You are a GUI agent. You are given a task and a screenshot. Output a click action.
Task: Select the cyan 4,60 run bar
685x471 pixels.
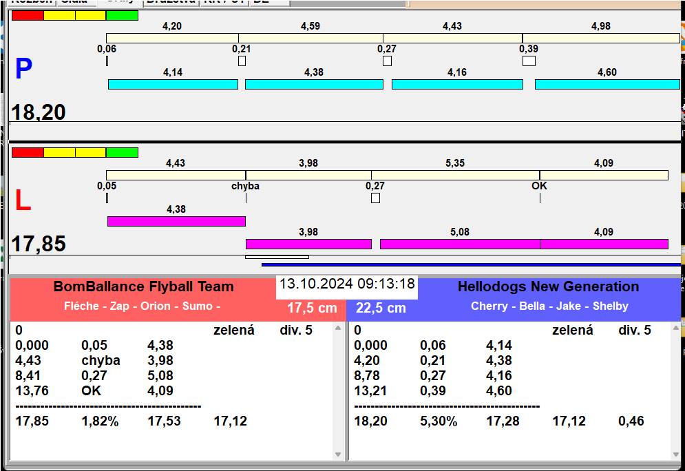[607, 84]
